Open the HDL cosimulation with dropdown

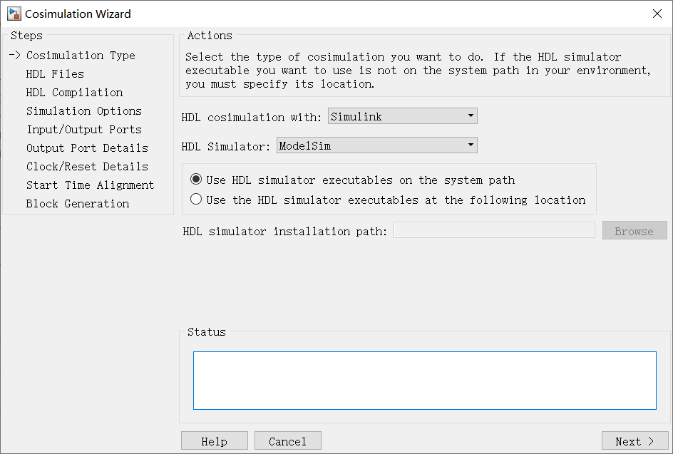pos(403,116)
